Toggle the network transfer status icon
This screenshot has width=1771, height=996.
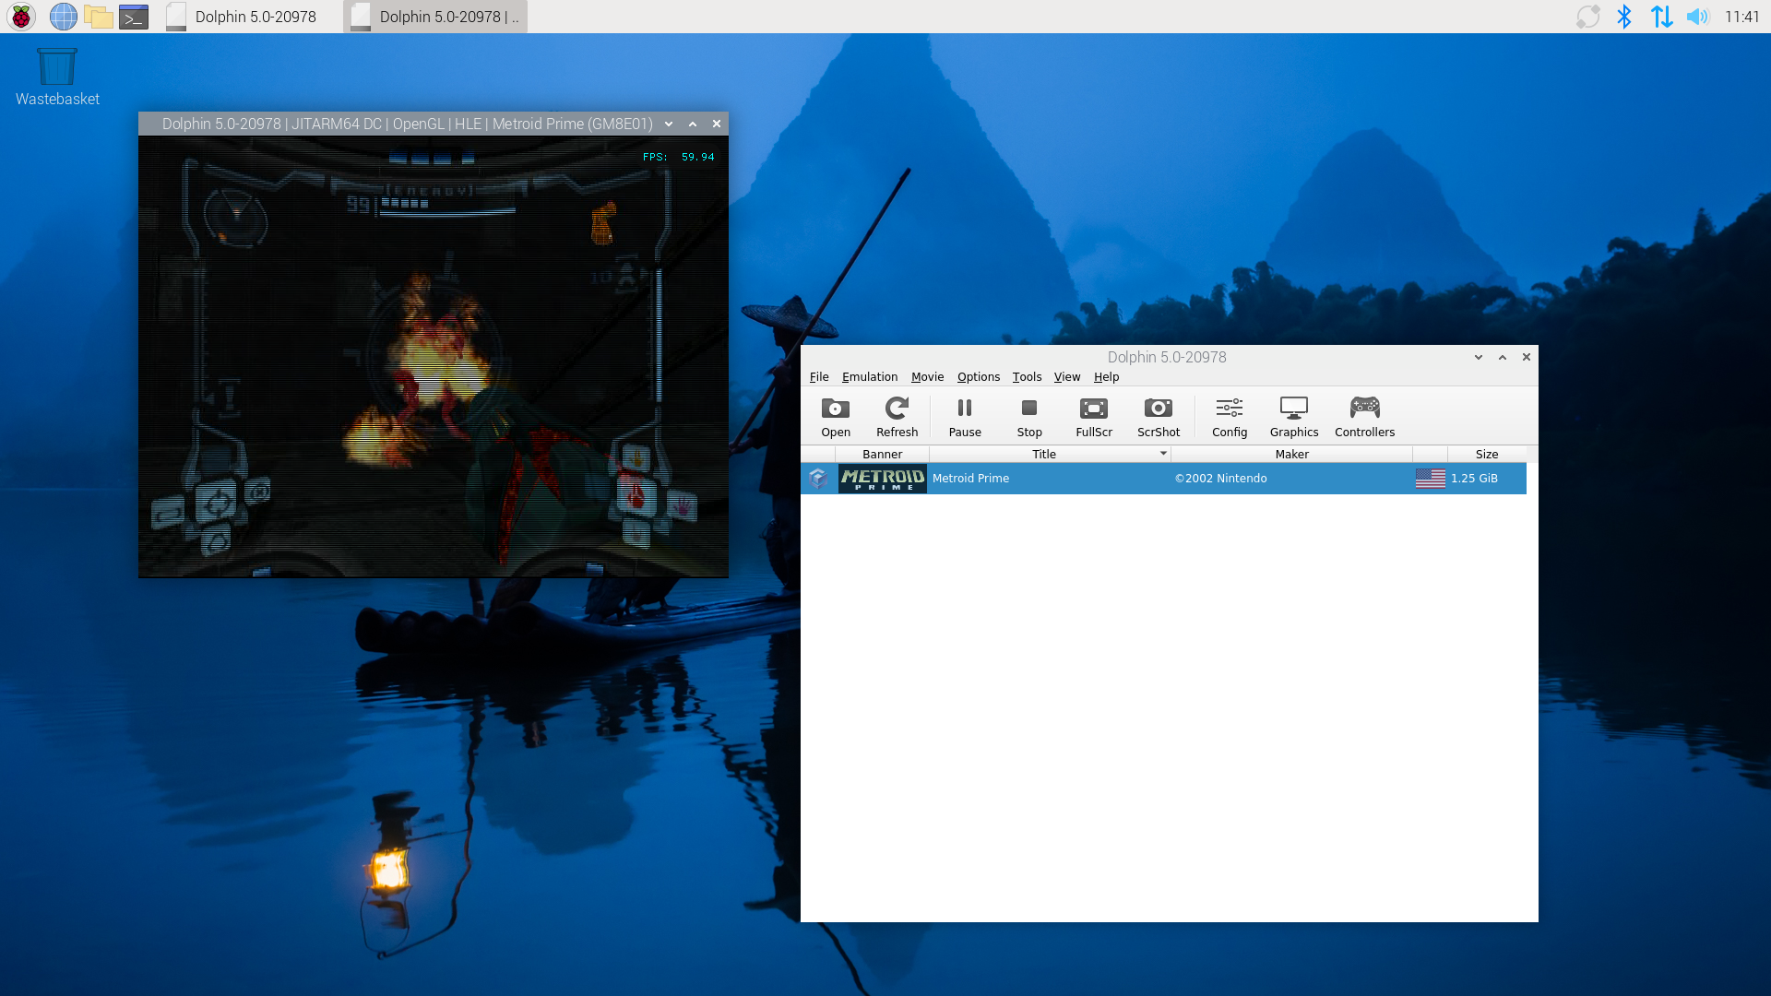1663,16
